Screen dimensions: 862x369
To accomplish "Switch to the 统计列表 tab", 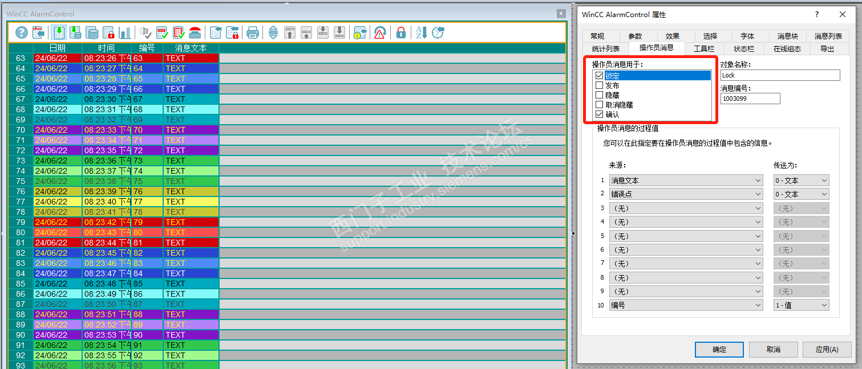I will [605, 48].
